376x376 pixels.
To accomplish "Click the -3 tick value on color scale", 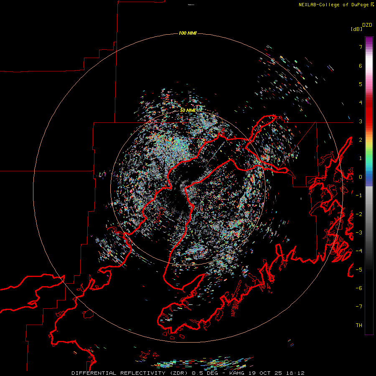I will [359, 232].
